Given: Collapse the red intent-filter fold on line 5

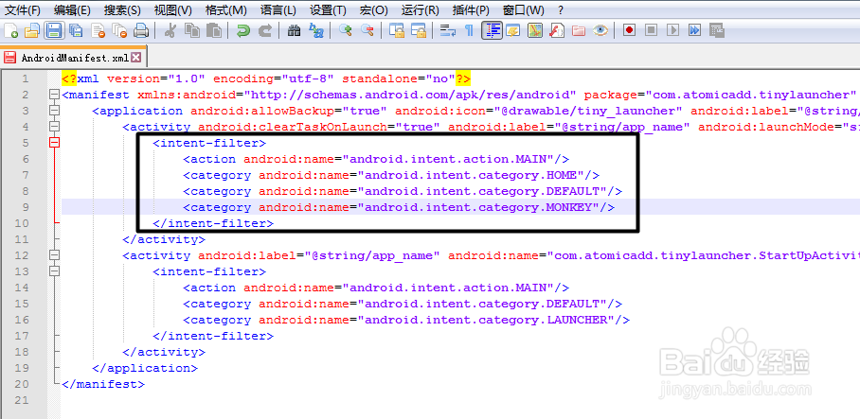Looking at the screenshot, I should point(54,143).
